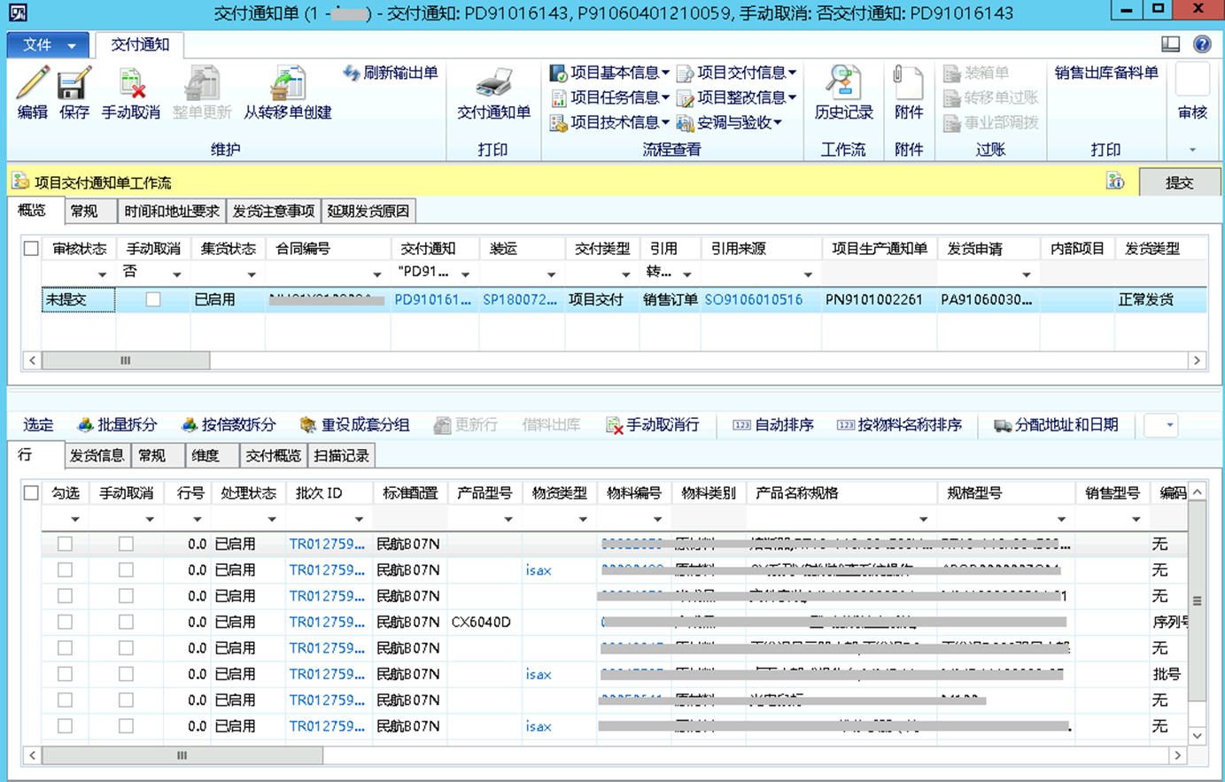The width and height of the screenshot is (1225, 782).
Task: Open 审核状态 column filter dropdown
Action: [102, 275]
